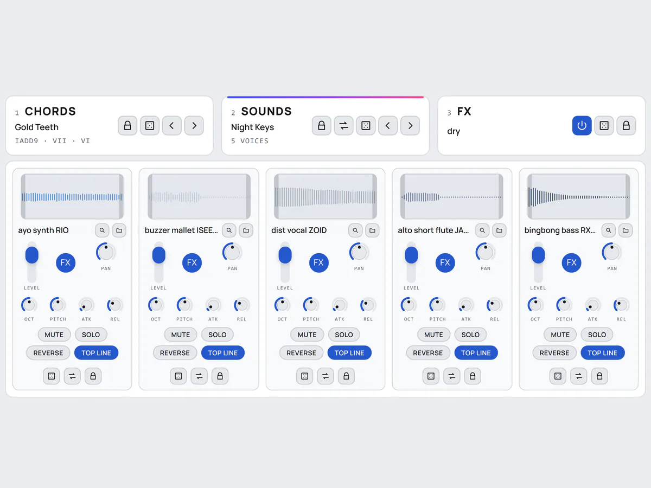Lock the FX section
This screenshot has width=651, height=488.
[626, 126]
